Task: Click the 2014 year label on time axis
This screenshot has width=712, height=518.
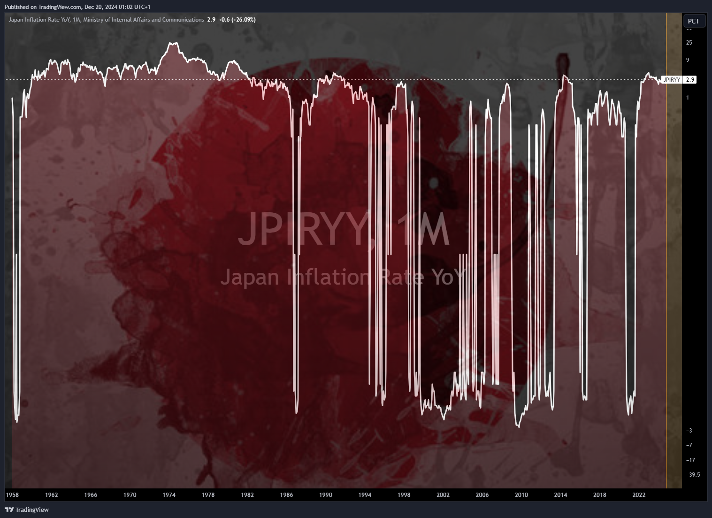Action: [x=560, y=495]
